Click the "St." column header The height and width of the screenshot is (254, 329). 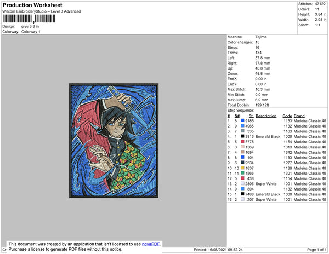coord(251,116)
